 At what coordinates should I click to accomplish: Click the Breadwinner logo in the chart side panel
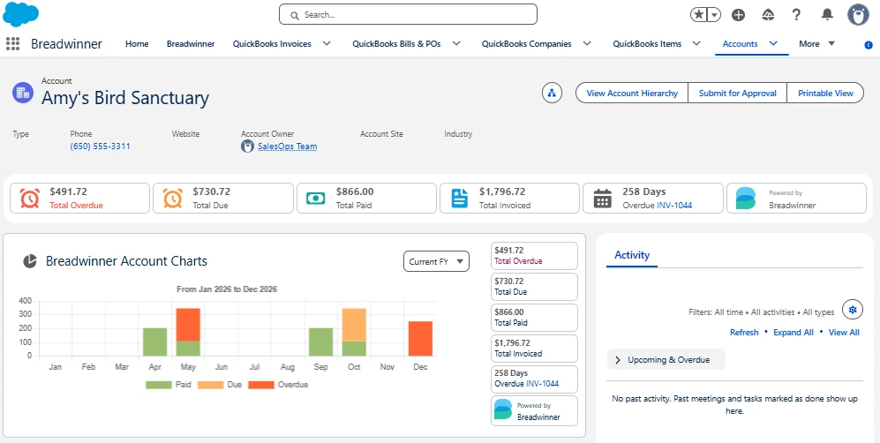point(503,410)
